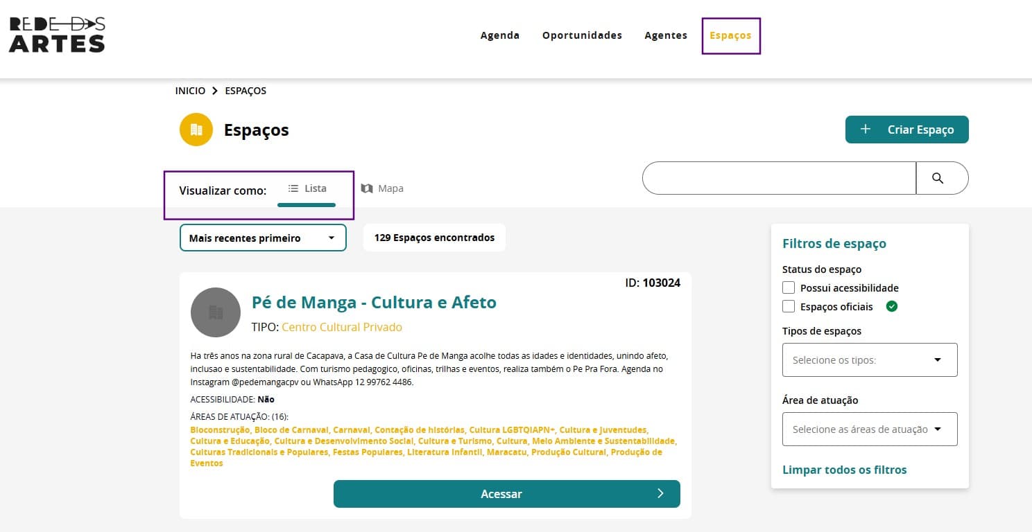Click the list icon beside Lista
Viewport: 1032px width, 532px height.
pos(293,188)
